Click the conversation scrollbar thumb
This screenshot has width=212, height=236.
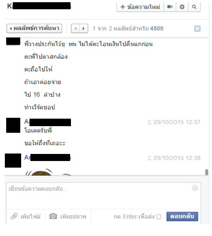(x=207, y=172)
